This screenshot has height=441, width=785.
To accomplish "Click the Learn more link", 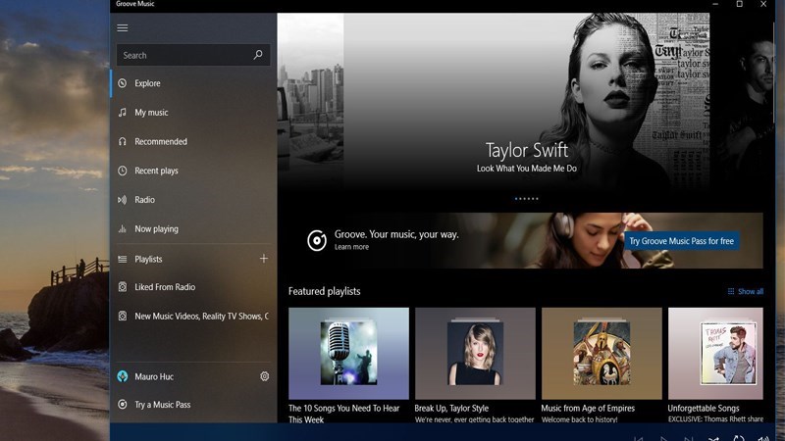I will pos(351,247).
